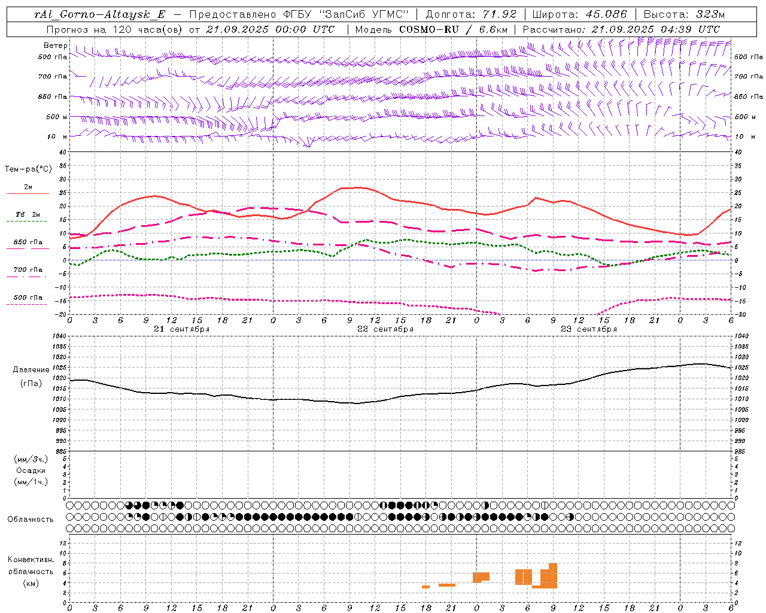Click the 500 м wind row label on left axis
Viewport: 766px width, 613px height.
click(57, 117)
